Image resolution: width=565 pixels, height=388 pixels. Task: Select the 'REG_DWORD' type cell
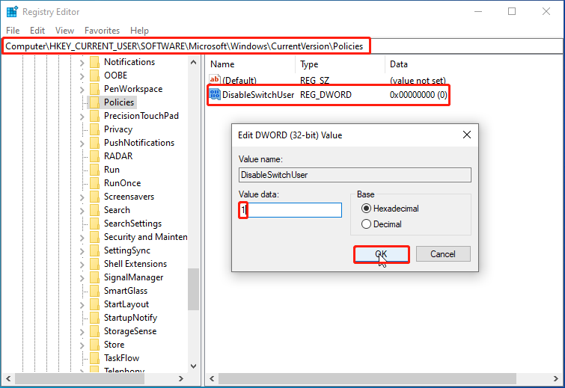pos(326,95)
